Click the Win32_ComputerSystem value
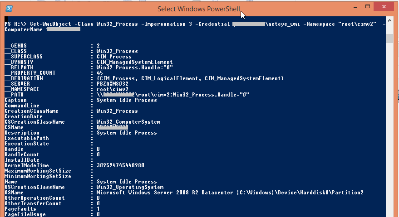This screenshot has height=217, width=399. [x=128, y=122]
